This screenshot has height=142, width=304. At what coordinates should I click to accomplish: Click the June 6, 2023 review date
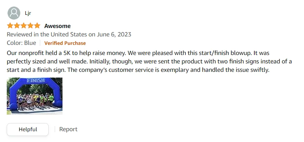click(x=114, y=34)
